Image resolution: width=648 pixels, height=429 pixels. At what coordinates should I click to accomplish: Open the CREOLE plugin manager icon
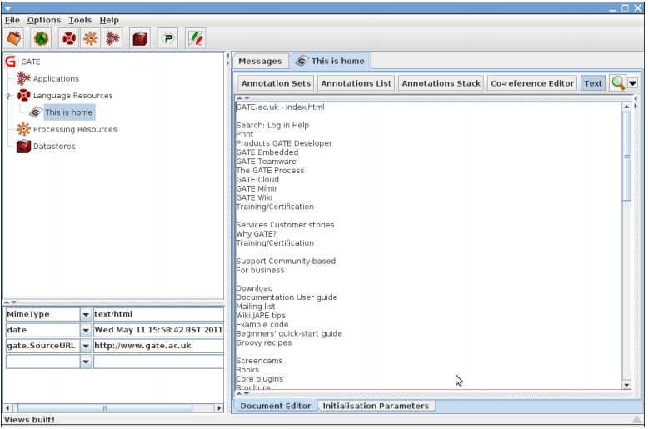167,38
